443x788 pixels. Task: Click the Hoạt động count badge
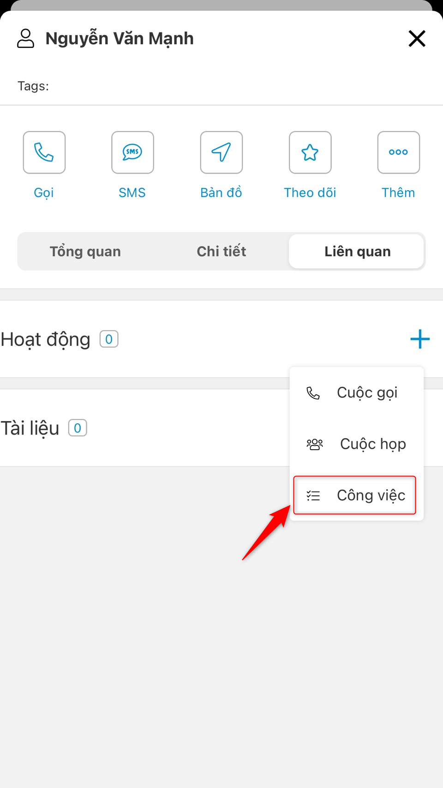(109, 339)
